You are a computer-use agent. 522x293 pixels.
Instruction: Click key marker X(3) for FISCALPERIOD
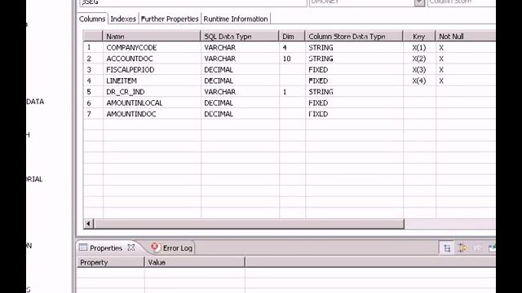tap(418, 70)
